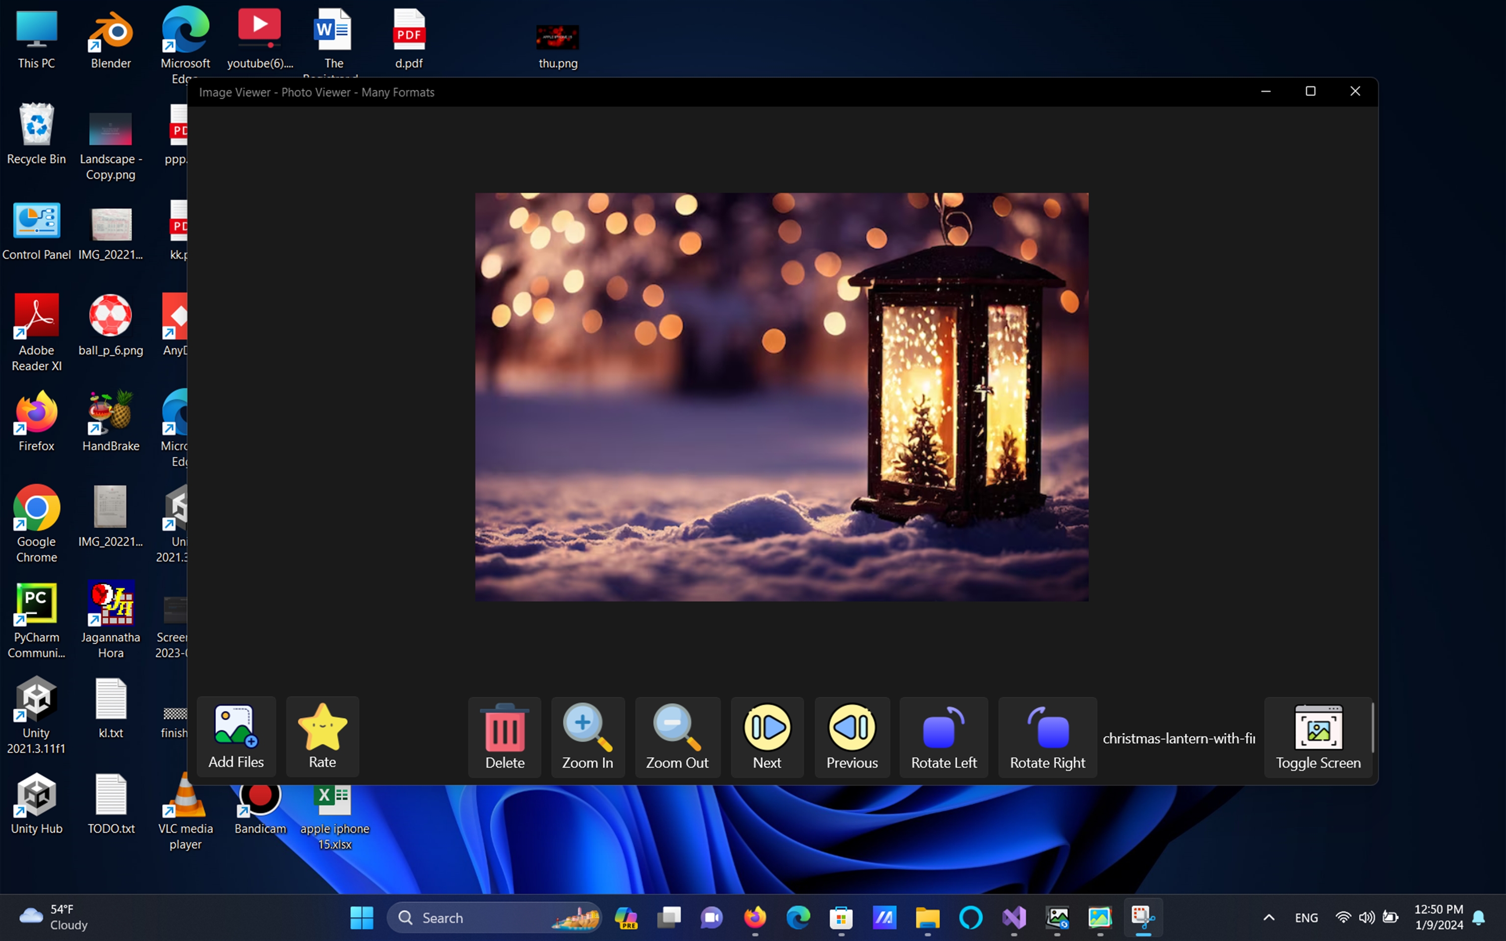Click the christmas-lantern filename label
1506x941 pixels.
point(1179,738)
